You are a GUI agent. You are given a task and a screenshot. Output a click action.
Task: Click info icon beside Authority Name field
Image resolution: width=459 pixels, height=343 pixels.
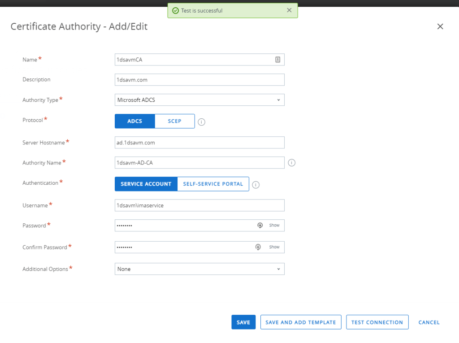pyautogui.click(x=291, y=163)
